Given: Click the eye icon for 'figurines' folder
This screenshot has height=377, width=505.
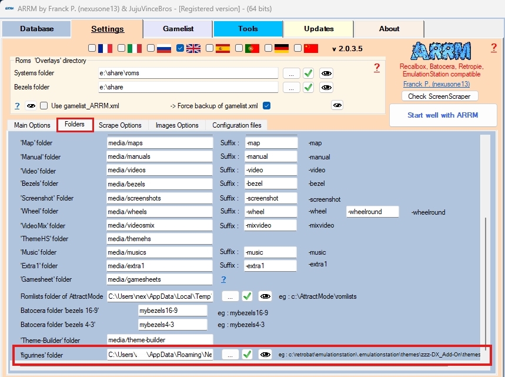Looking at the screenshot, I should pyautogui.click(x=265, y=355).
